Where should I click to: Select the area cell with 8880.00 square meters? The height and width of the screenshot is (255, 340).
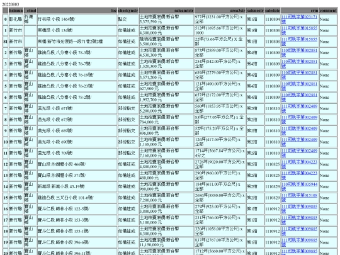click(x=220, y=198)
